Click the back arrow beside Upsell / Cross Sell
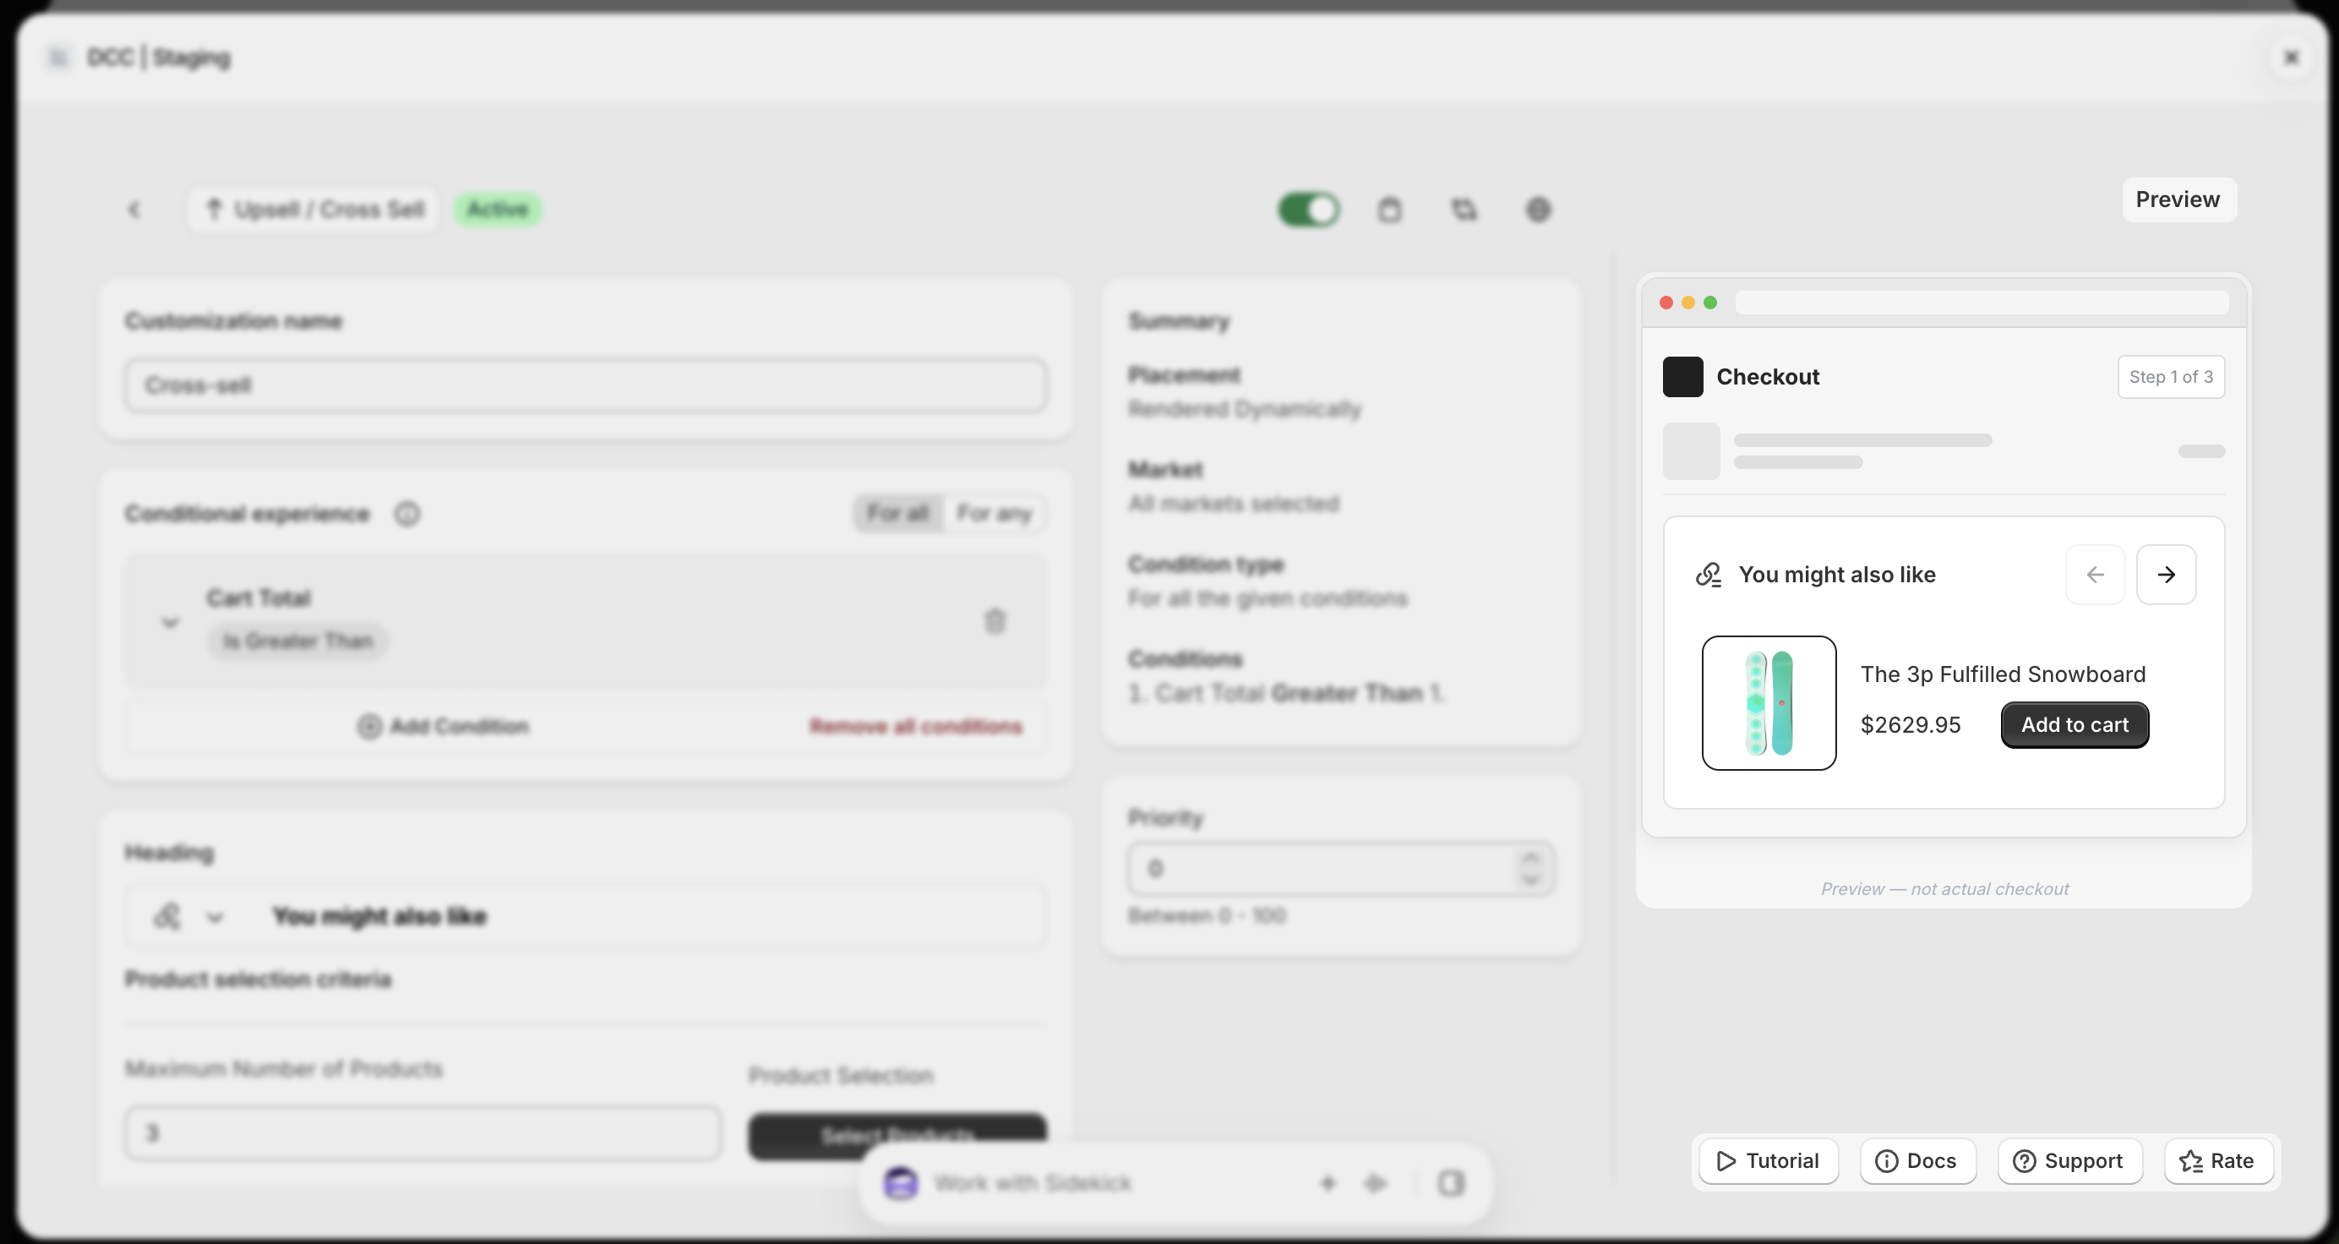The image size is (2339, 1244). [134, 210]
